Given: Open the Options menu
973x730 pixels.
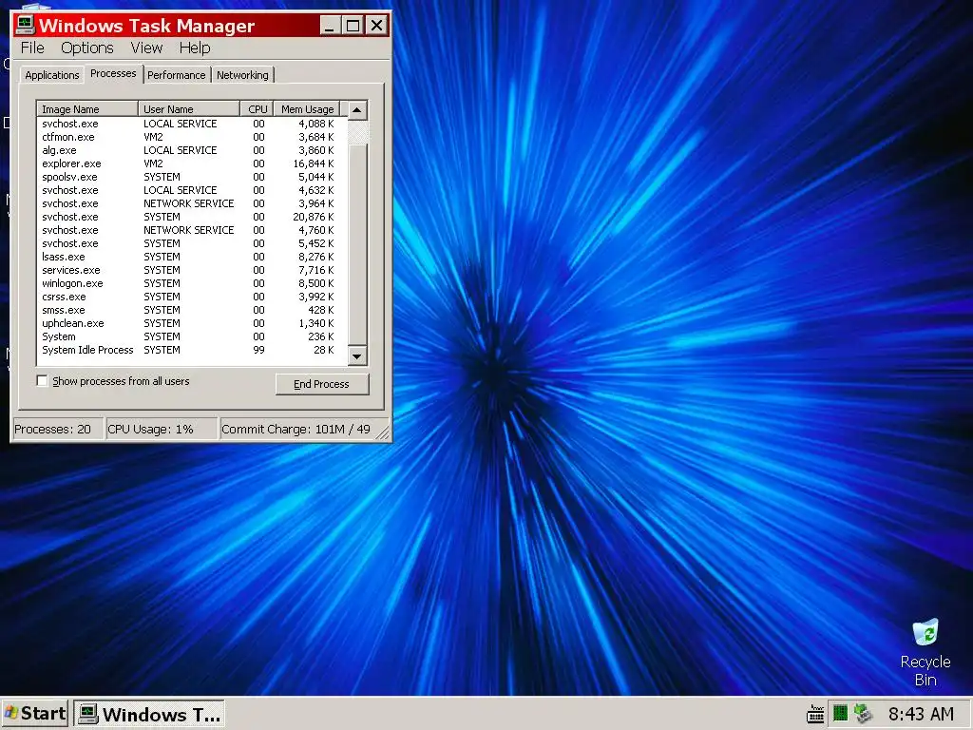Looking at the screenshot, I should click(x=86, y=48).
